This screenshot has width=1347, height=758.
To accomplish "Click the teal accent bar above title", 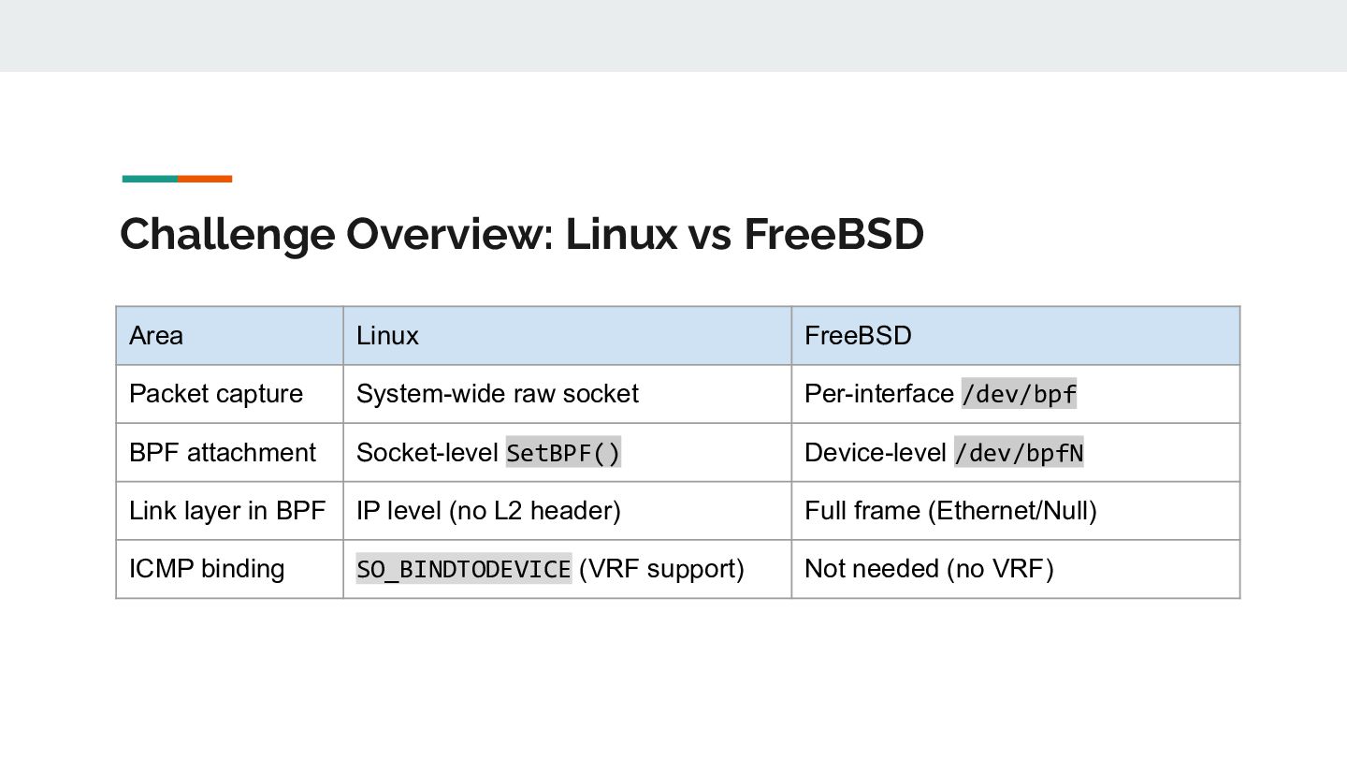I will pyautogui.click(x=150, y=179).
